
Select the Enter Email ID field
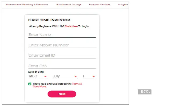click(62, 56)
